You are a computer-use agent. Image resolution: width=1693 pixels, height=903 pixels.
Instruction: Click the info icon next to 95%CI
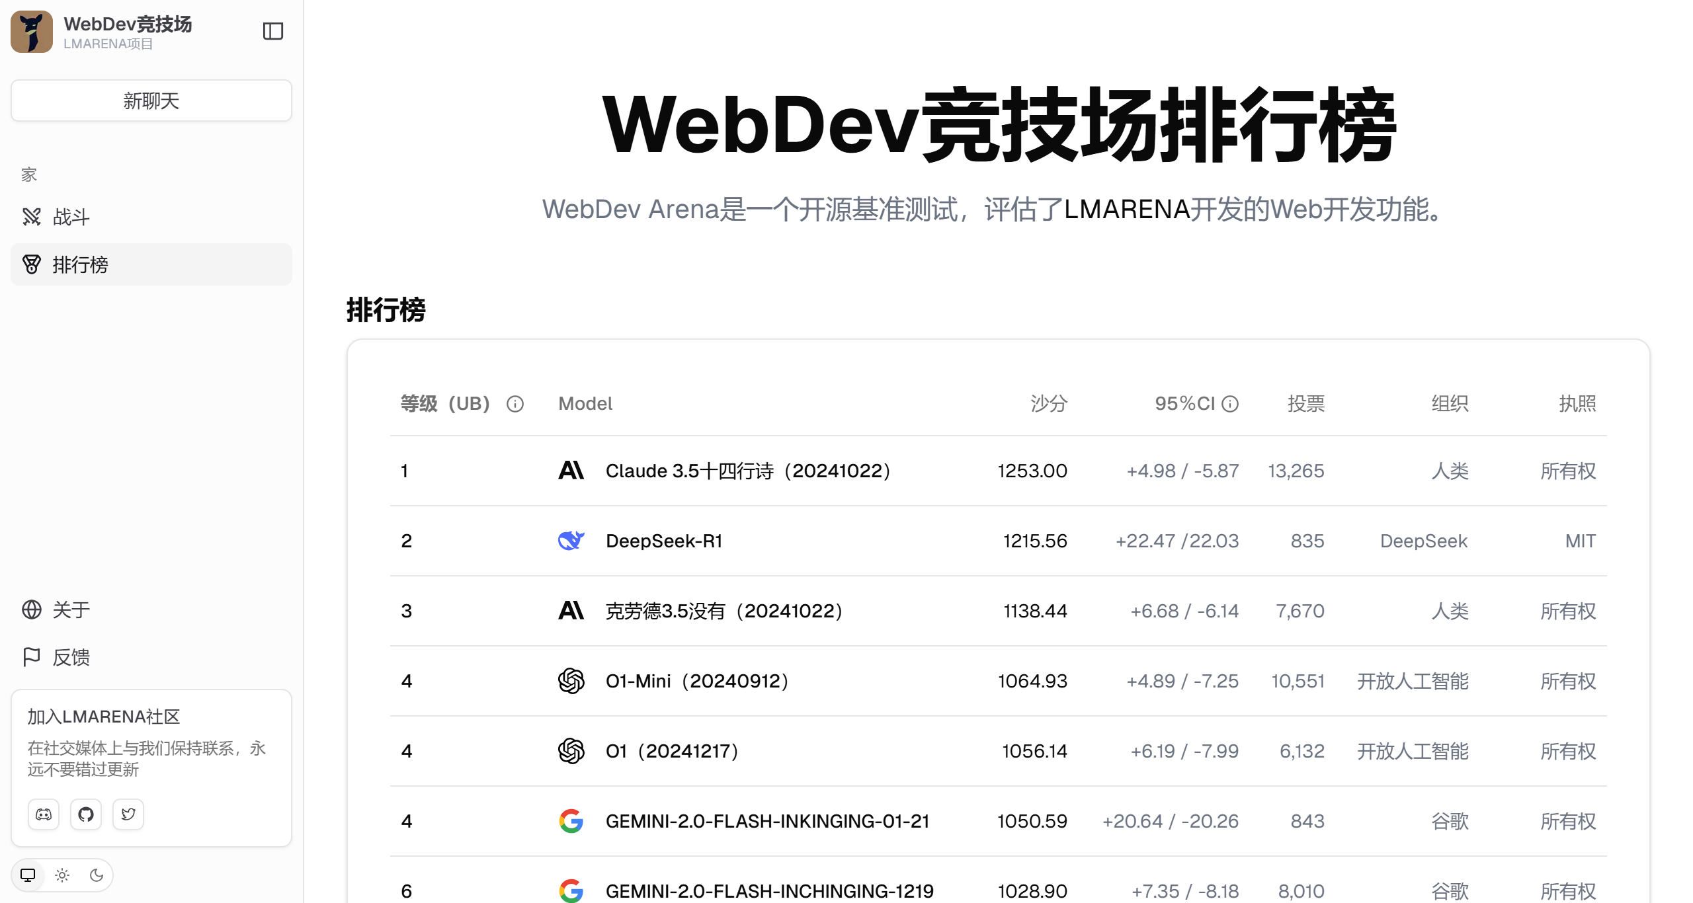(x=1230, y=403)
